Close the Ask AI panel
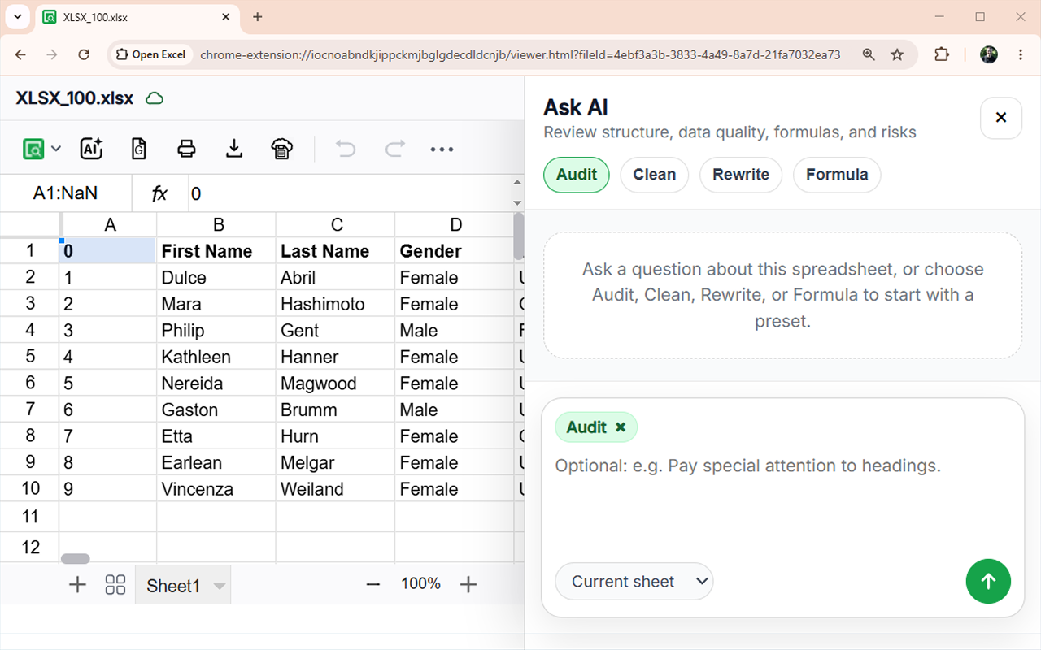Viewport: 1041px width, 650px height. click(1001, 118)
